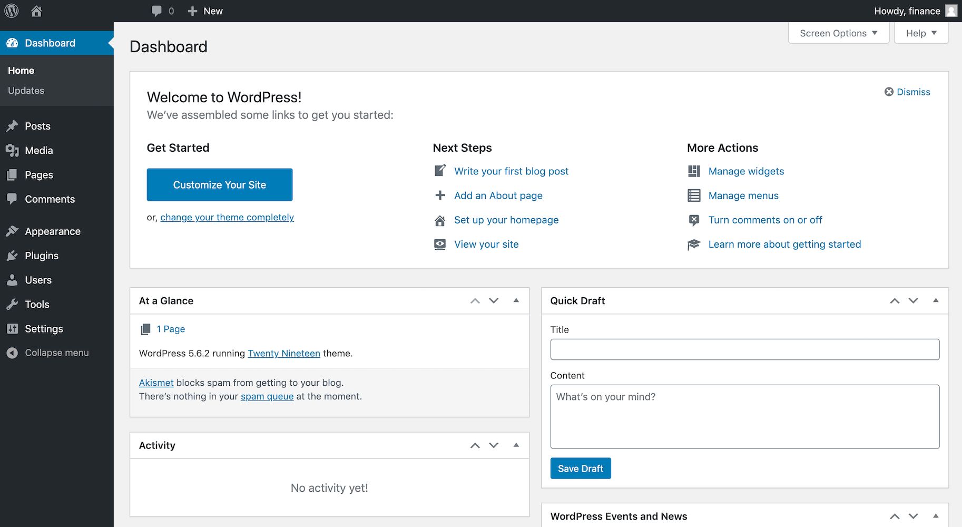962x527 pixels.
Task: Click the Users person icon
Action: point(12,280)
